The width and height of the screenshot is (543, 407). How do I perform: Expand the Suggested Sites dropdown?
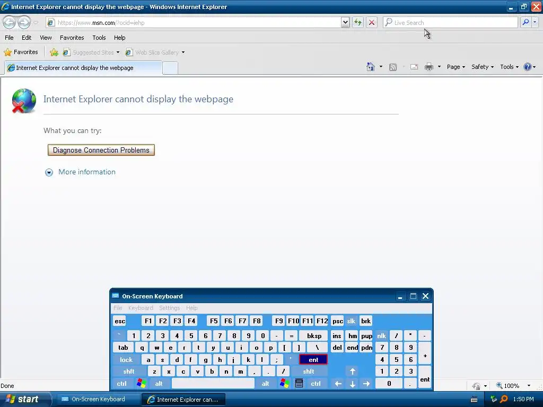[x=118, y=52]
